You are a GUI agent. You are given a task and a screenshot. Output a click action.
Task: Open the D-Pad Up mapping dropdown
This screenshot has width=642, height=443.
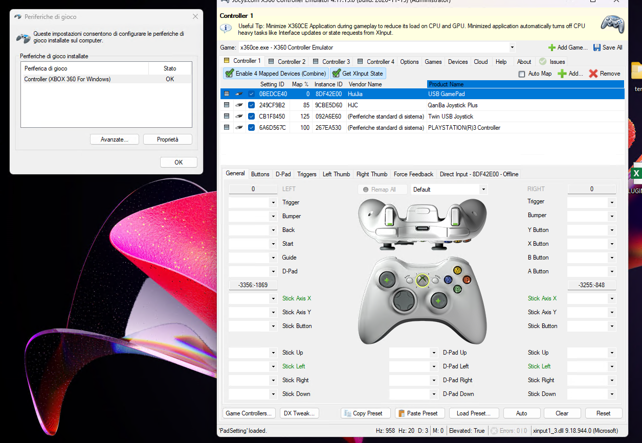(434, 353)
